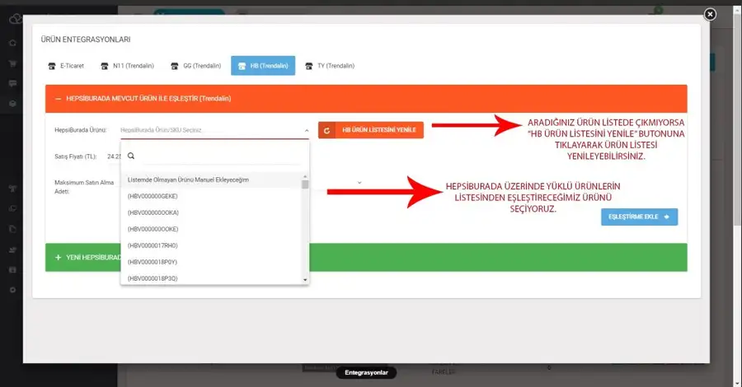Choose Listemde Olmayan Ürünü Manuel Ekleyeceğim option
This screenshot has height=387, width=742.
click(x=211, y=180)
